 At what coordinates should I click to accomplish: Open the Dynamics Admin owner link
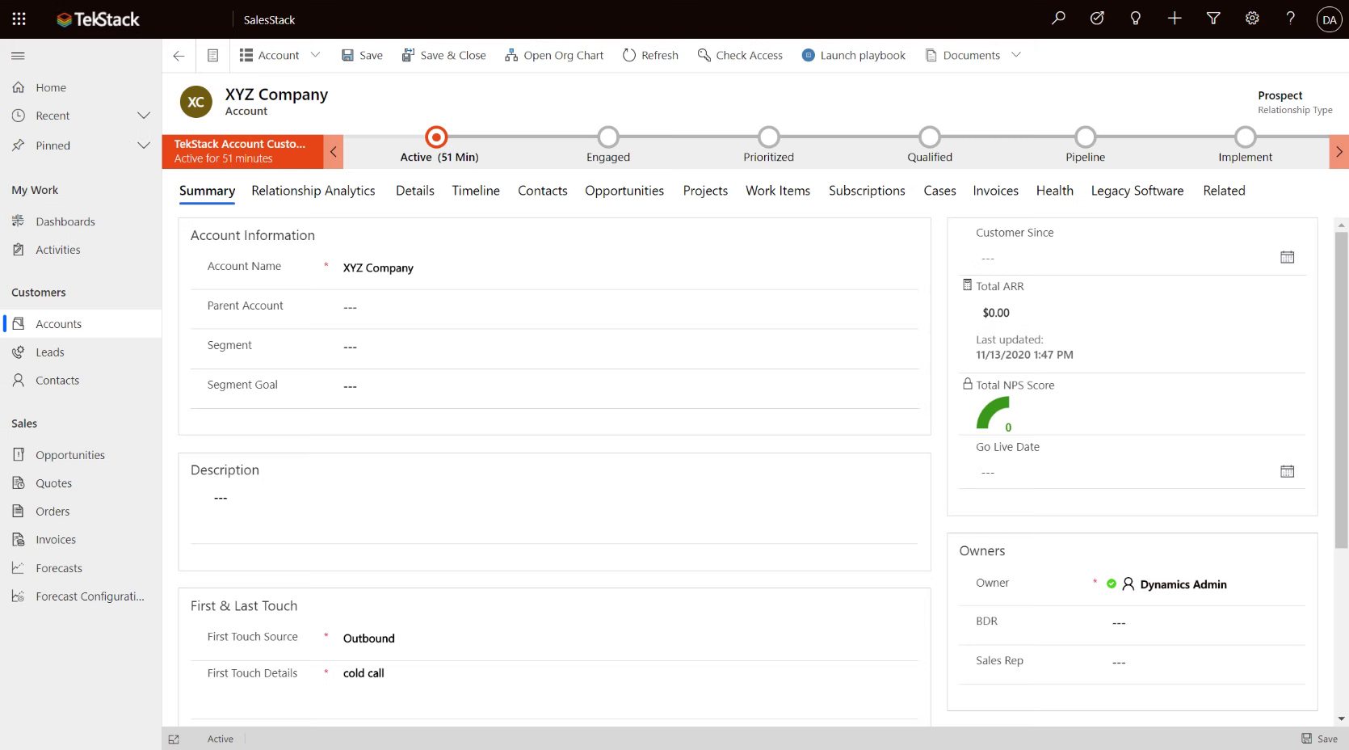click(x=1183, y=584)
